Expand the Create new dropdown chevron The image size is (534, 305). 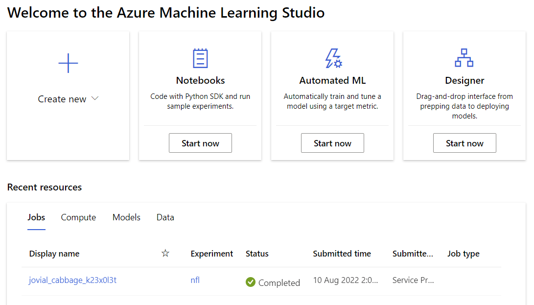tap(95, 98)
